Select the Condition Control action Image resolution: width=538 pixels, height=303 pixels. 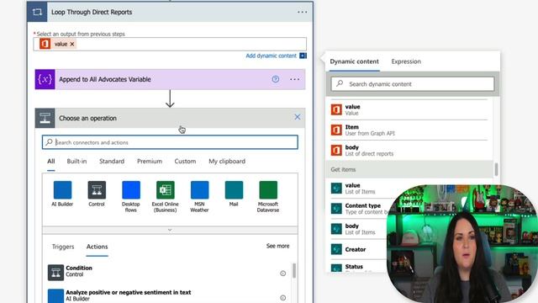pos(167,272)
